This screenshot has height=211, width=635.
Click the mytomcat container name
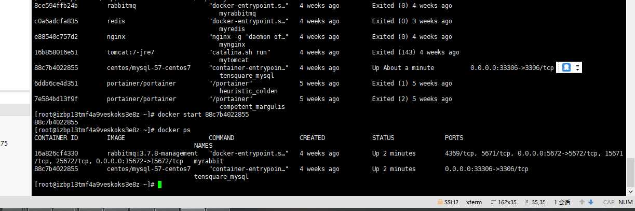pyautogui.click(x=234, y=60)
